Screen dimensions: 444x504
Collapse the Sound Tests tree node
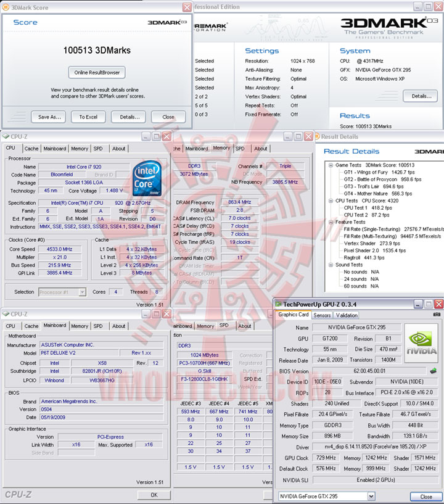pos(331,265)
